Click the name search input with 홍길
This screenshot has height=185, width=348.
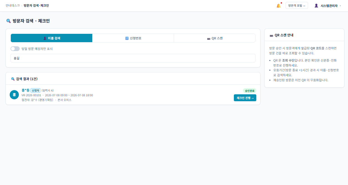click(x=133, y=58)
